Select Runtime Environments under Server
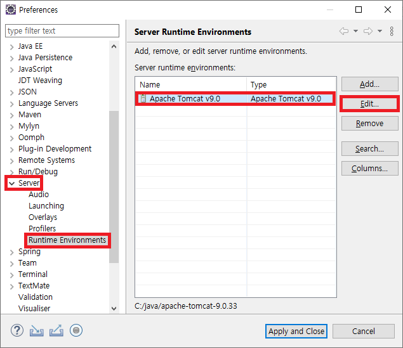403x348 pixels. pyautogui.click(x=67, y=240)
